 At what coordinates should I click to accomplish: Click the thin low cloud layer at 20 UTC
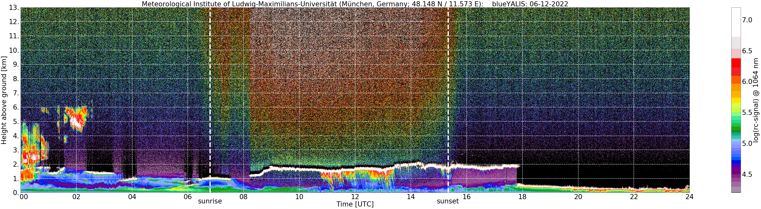pyautogui.click(x=578, y=188)
